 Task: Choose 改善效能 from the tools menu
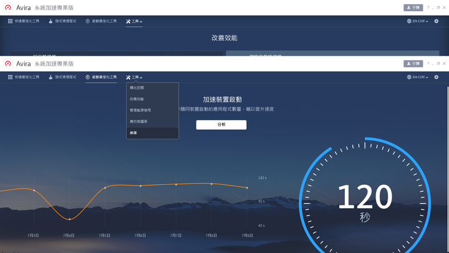[x=152, y=99]
